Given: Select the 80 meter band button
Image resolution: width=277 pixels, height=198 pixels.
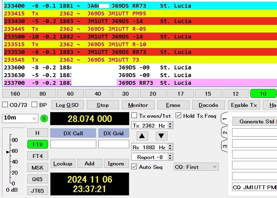Looking at the screenshot, I should pos(43,94).
